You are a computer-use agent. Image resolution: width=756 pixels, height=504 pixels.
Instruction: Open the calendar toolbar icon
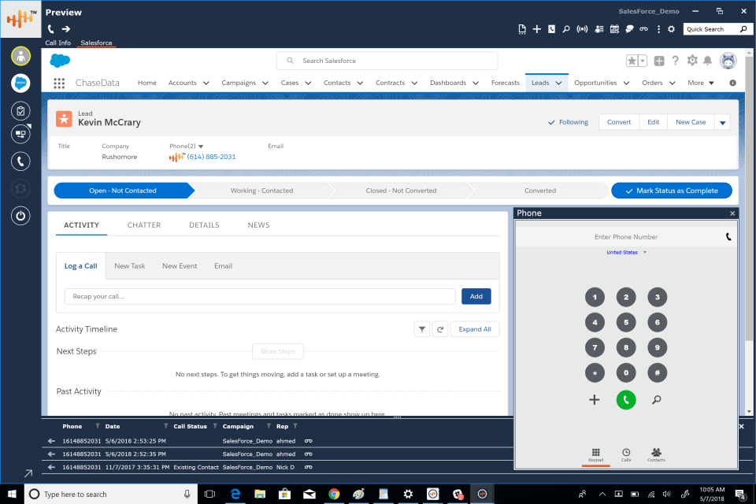pyautogui.click(x=614, y=29)
